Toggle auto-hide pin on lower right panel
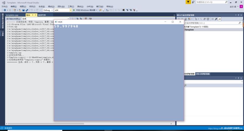244x131 pixels. [x=239, y=78]
